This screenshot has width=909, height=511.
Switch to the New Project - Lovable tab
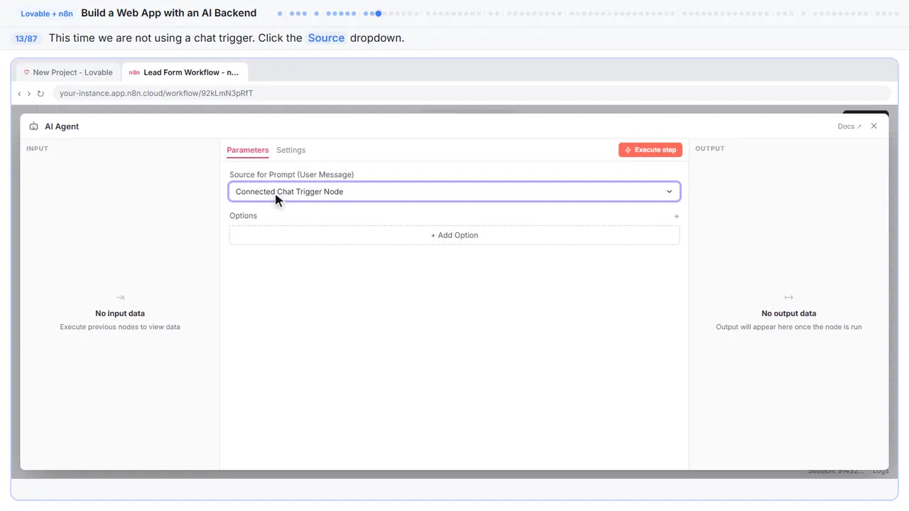(68, 72)
